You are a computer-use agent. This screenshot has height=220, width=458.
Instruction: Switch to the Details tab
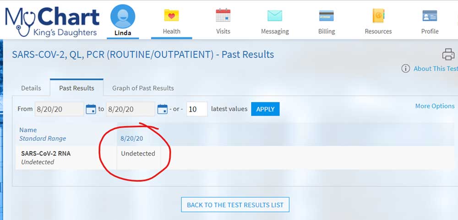(31, 88)
